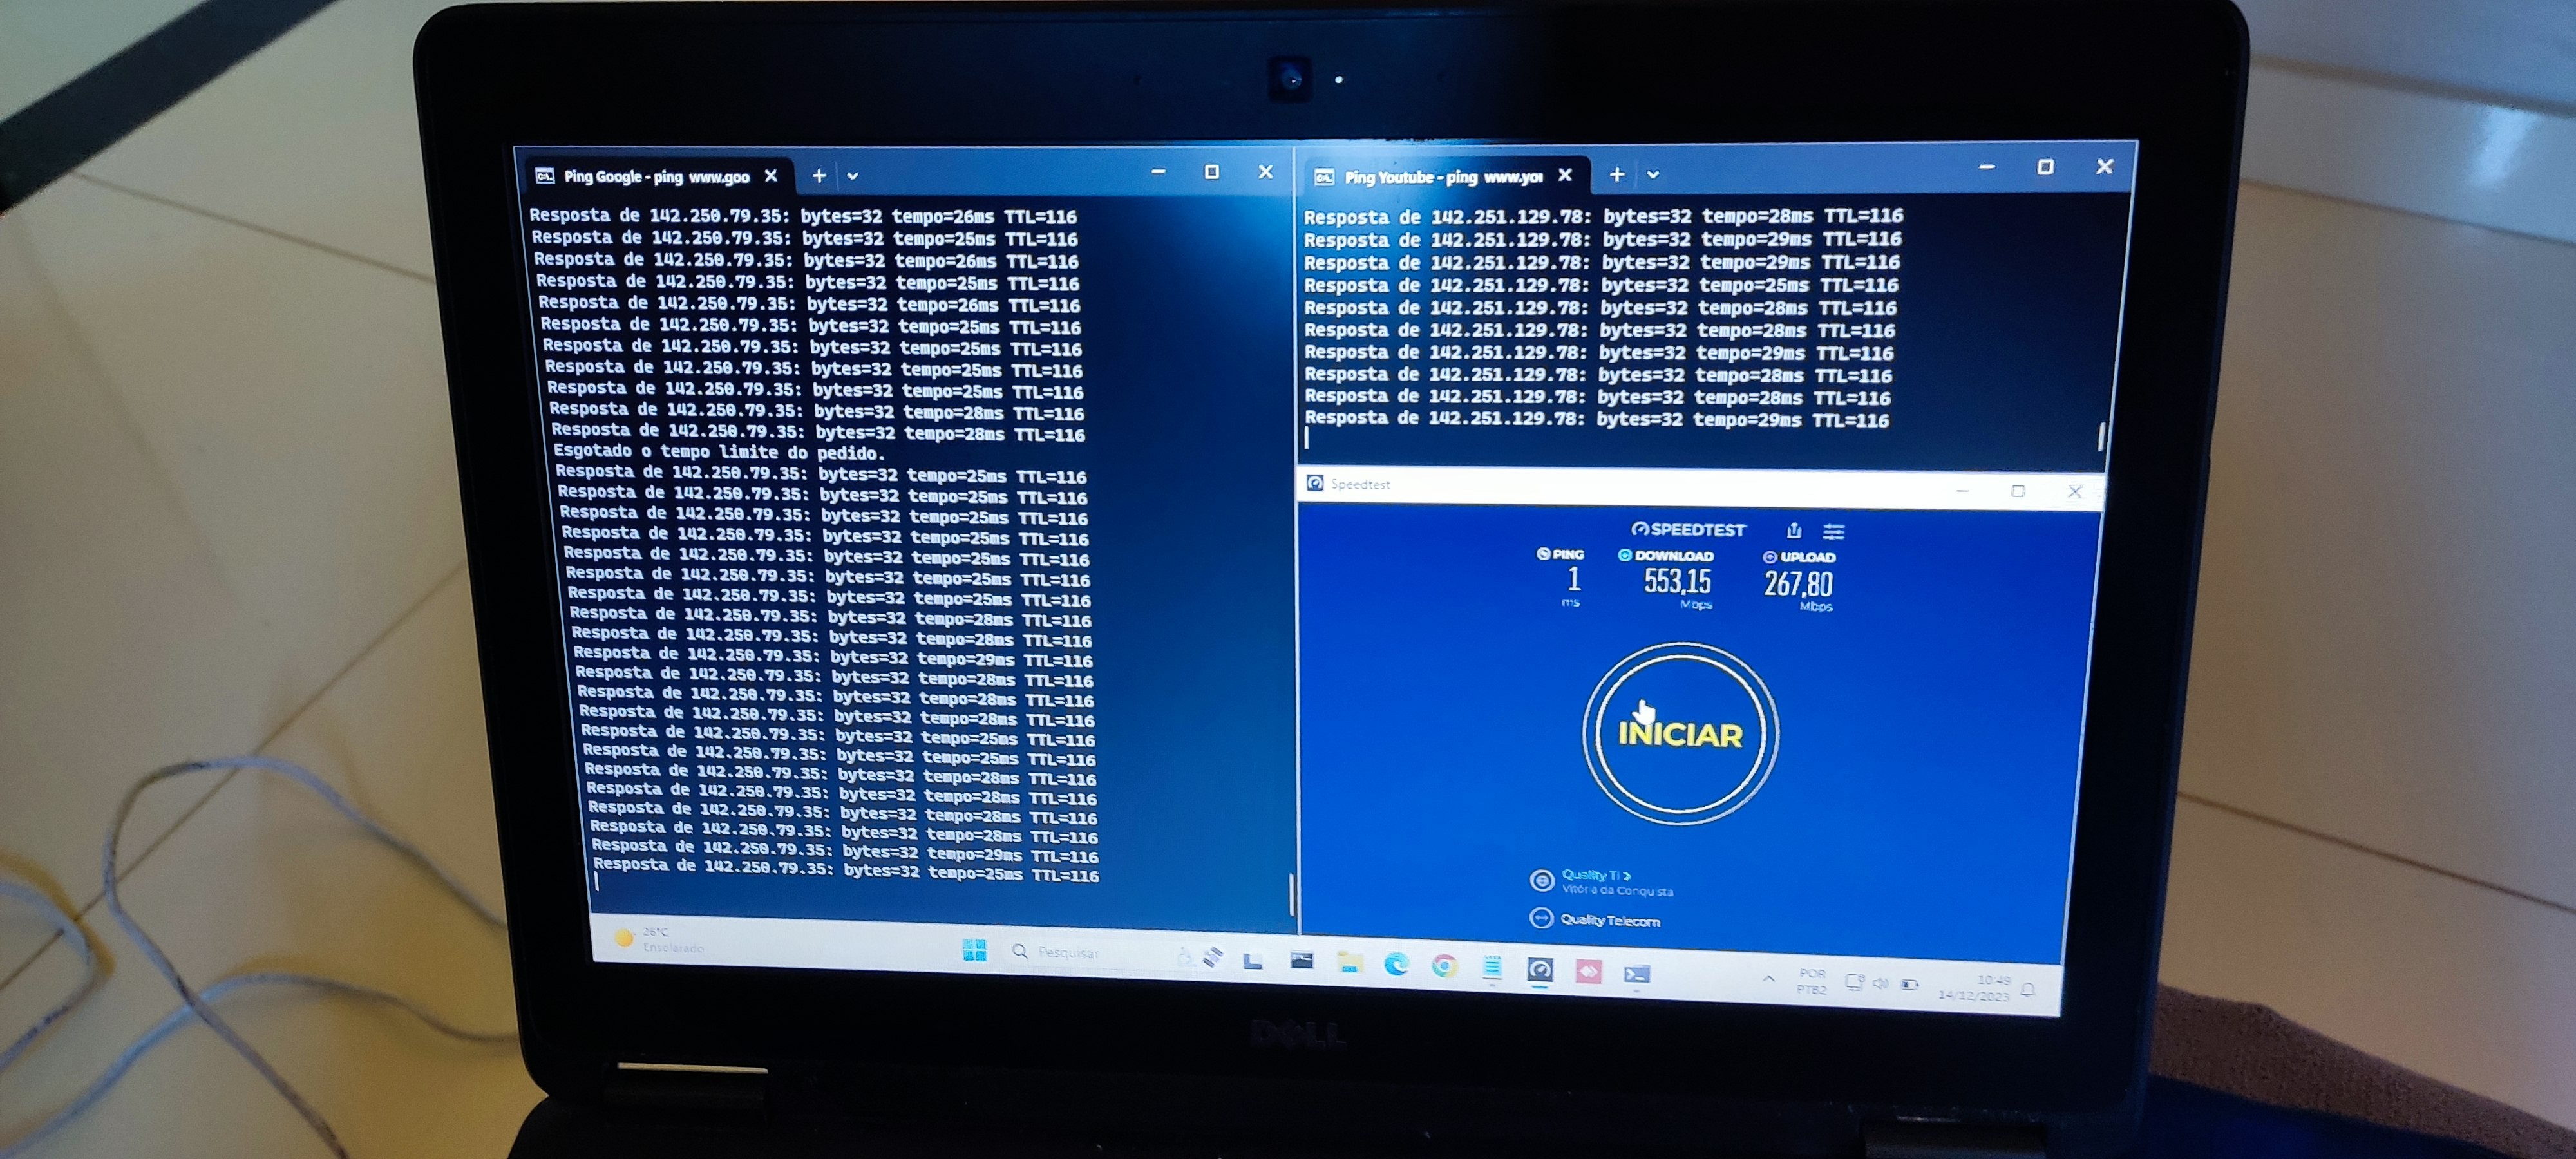Open Windows Start menu
This screenshot has height=1159, width=2576.
pos(974,950)
